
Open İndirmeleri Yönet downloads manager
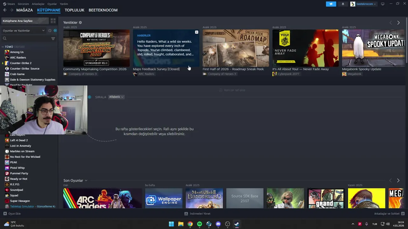pos(198,214)
